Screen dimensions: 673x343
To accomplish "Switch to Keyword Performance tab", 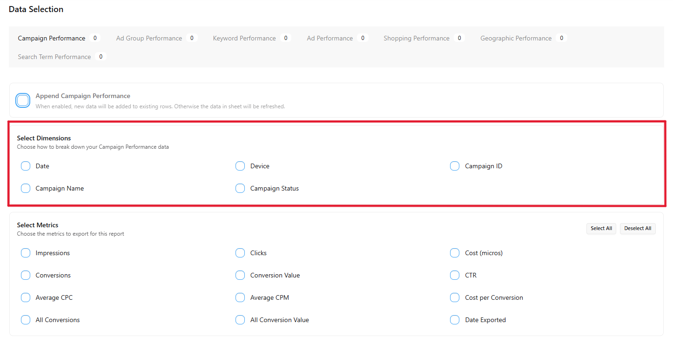I will [x=252, y=38].
